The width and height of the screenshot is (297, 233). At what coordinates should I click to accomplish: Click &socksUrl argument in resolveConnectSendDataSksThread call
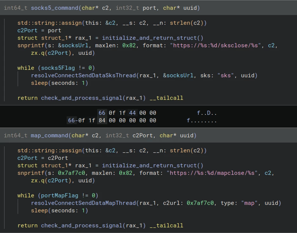178,75
